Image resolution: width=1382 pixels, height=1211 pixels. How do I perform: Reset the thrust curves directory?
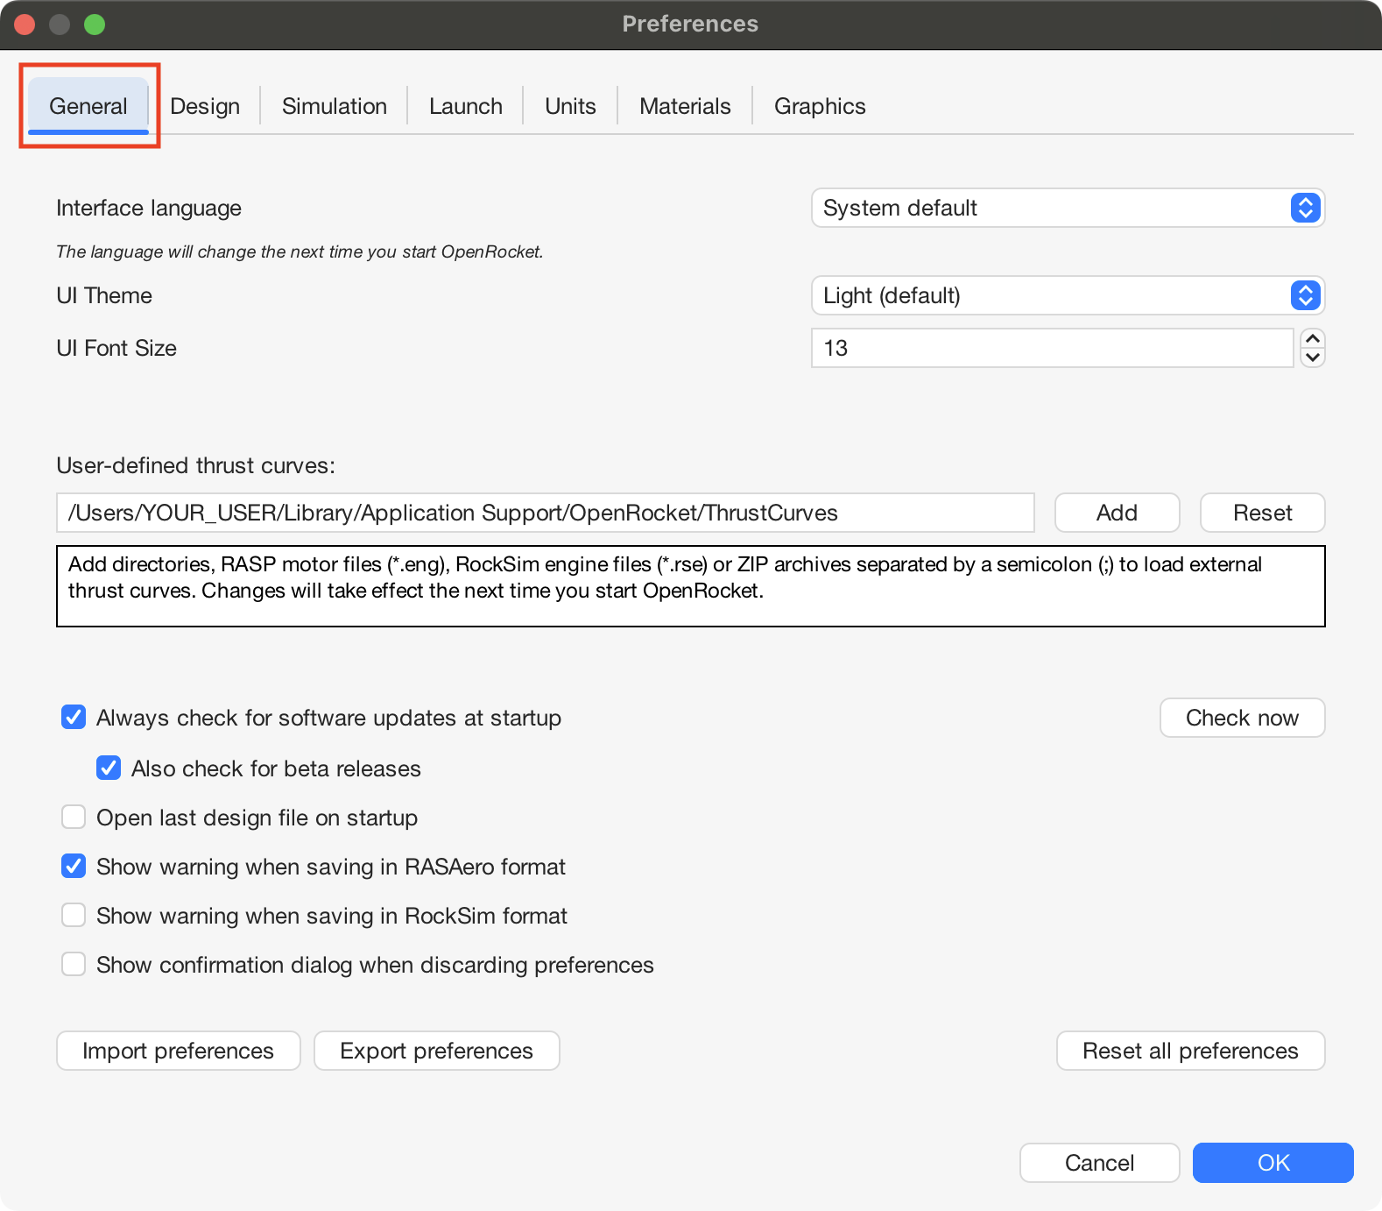point(1261,513)
